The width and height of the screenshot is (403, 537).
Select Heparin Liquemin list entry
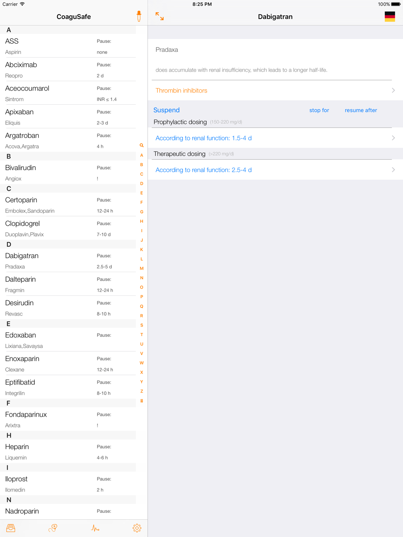click(69, 452)
